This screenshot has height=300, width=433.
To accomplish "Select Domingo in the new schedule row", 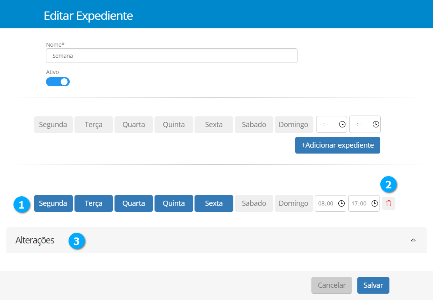I will point(294,124).
